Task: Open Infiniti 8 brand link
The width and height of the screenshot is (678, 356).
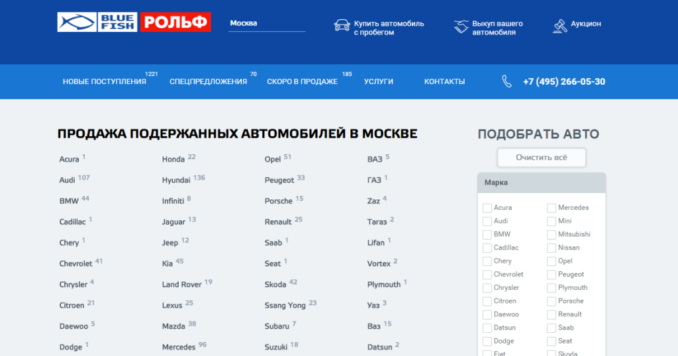Action: coord(176,200)
